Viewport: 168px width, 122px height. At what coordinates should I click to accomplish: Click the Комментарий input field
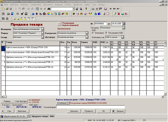(x=90, y=107)
